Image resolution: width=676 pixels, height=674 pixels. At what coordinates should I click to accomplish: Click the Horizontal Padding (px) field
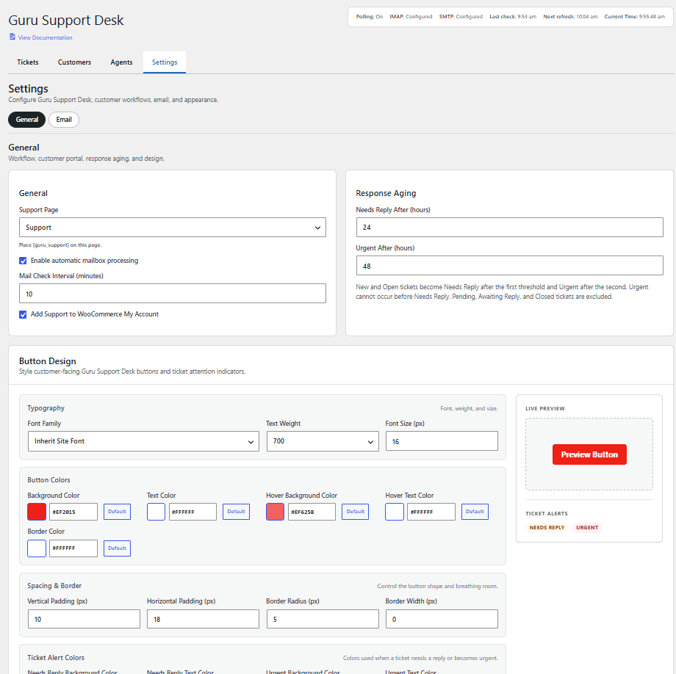tap(203, 619)
